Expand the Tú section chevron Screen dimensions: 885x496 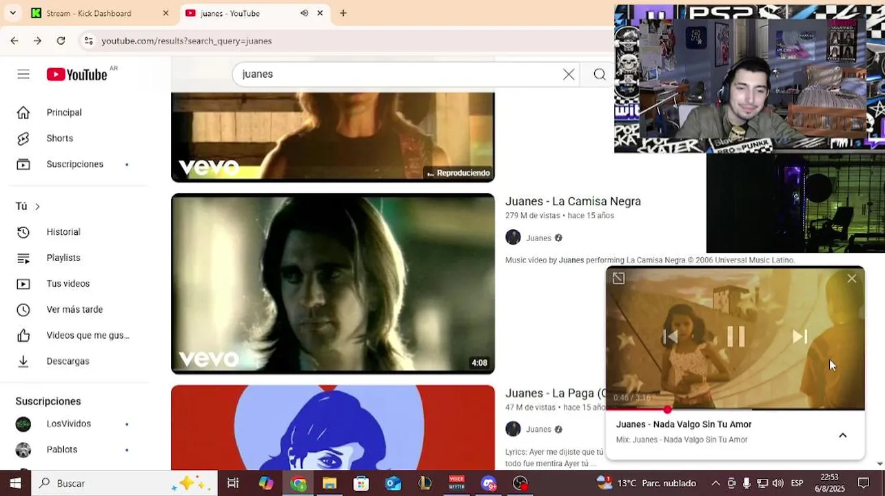point(37,207)
